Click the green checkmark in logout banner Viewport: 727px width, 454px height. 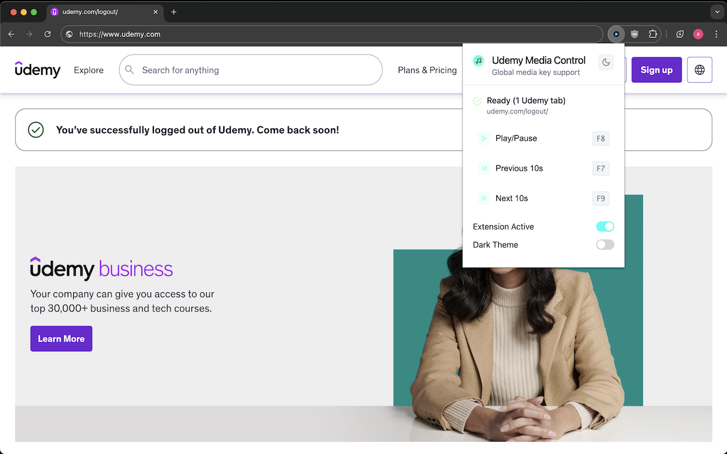coord(36,130)
